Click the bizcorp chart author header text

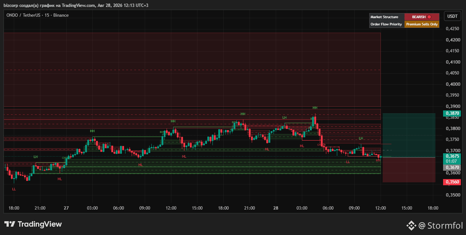76,5
